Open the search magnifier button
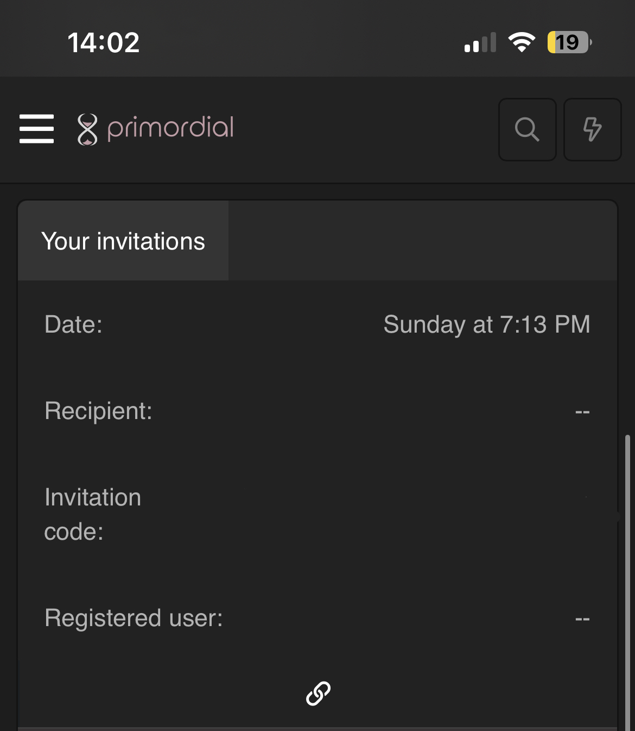The height and width of the screenshot is (731, 635). point(527,129)
